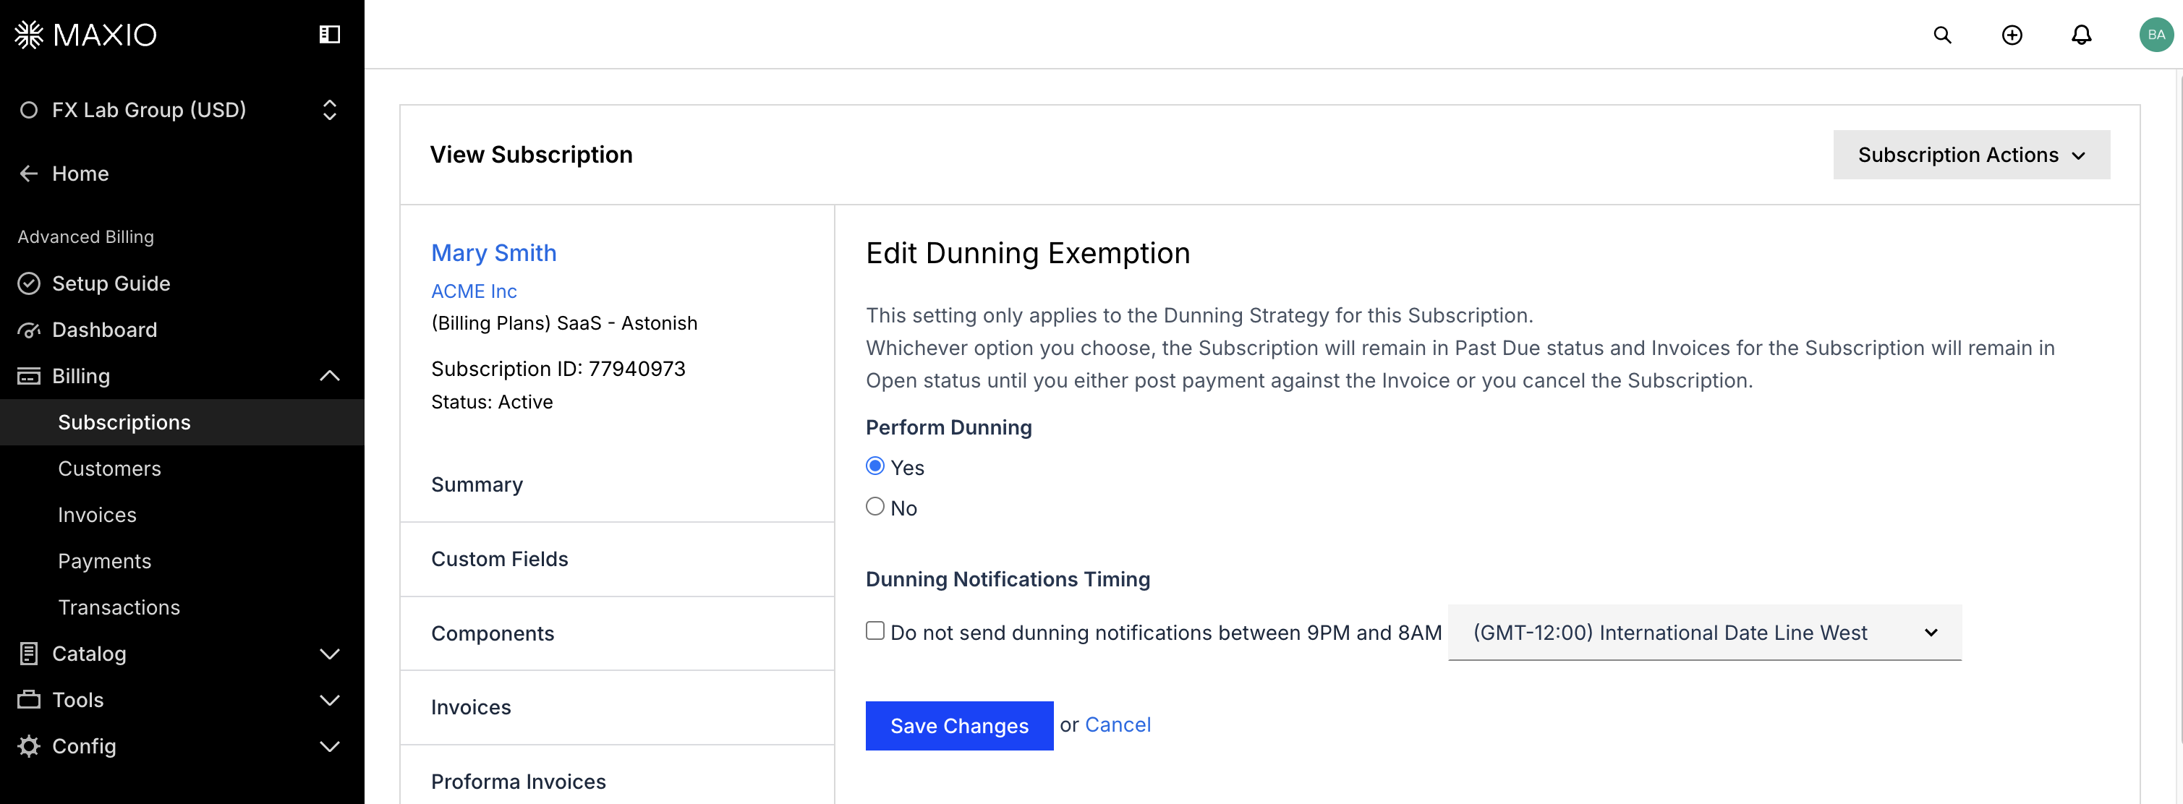Click the Catalog document icon
Viewport: 2183px width, 804px height.
point(29,654)
